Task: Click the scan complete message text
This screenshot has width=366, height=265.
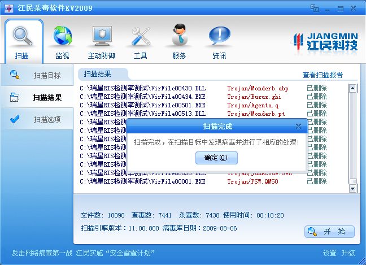Action: pyautogui.click(x=216, y=142)
